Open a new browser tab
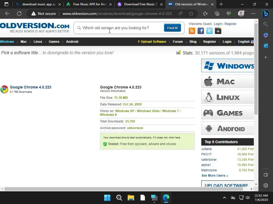 [221, 4]
